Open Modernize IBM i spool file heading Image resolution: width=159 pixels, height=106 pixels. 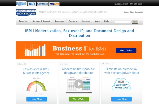79,71
